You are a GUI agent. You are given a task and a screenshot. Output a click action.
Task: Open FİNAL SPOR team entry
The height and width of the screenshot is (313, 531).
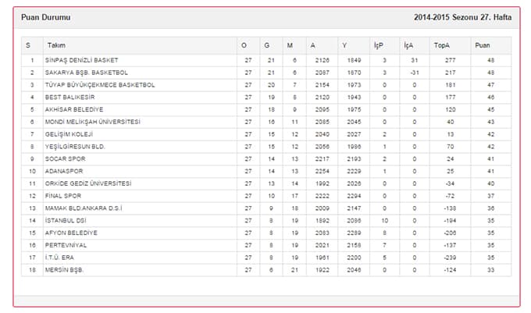63,196
